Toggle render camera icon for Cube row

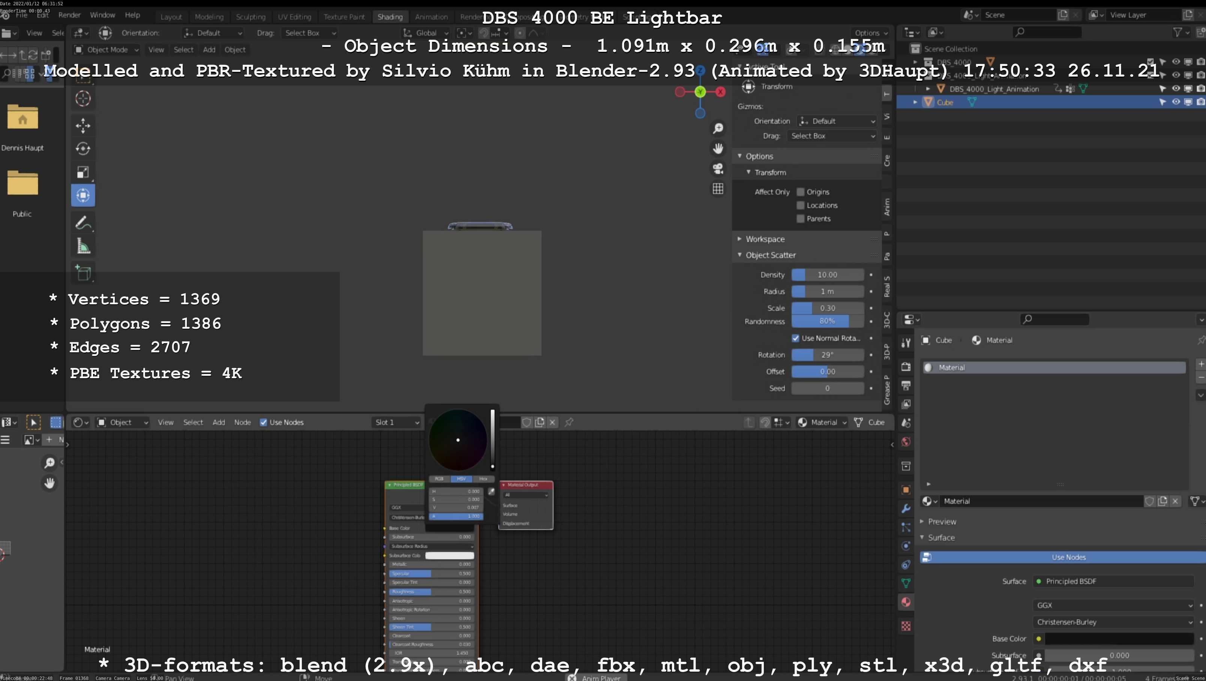[1200, 102]
